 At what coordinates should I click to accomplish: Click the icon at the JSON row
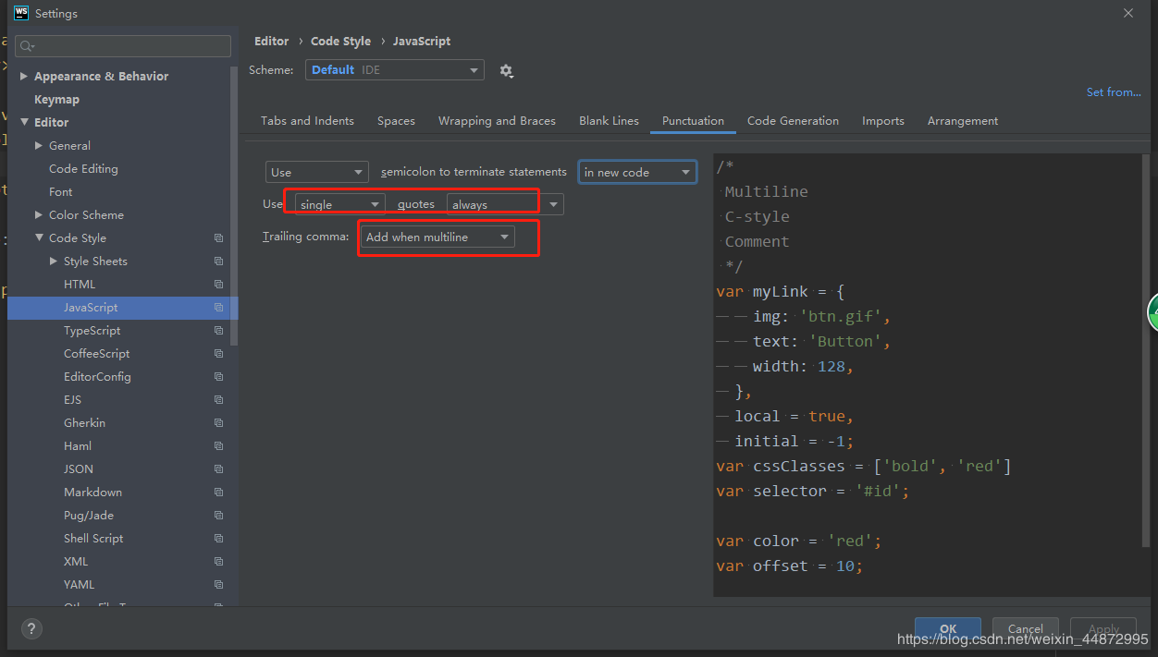219,469
